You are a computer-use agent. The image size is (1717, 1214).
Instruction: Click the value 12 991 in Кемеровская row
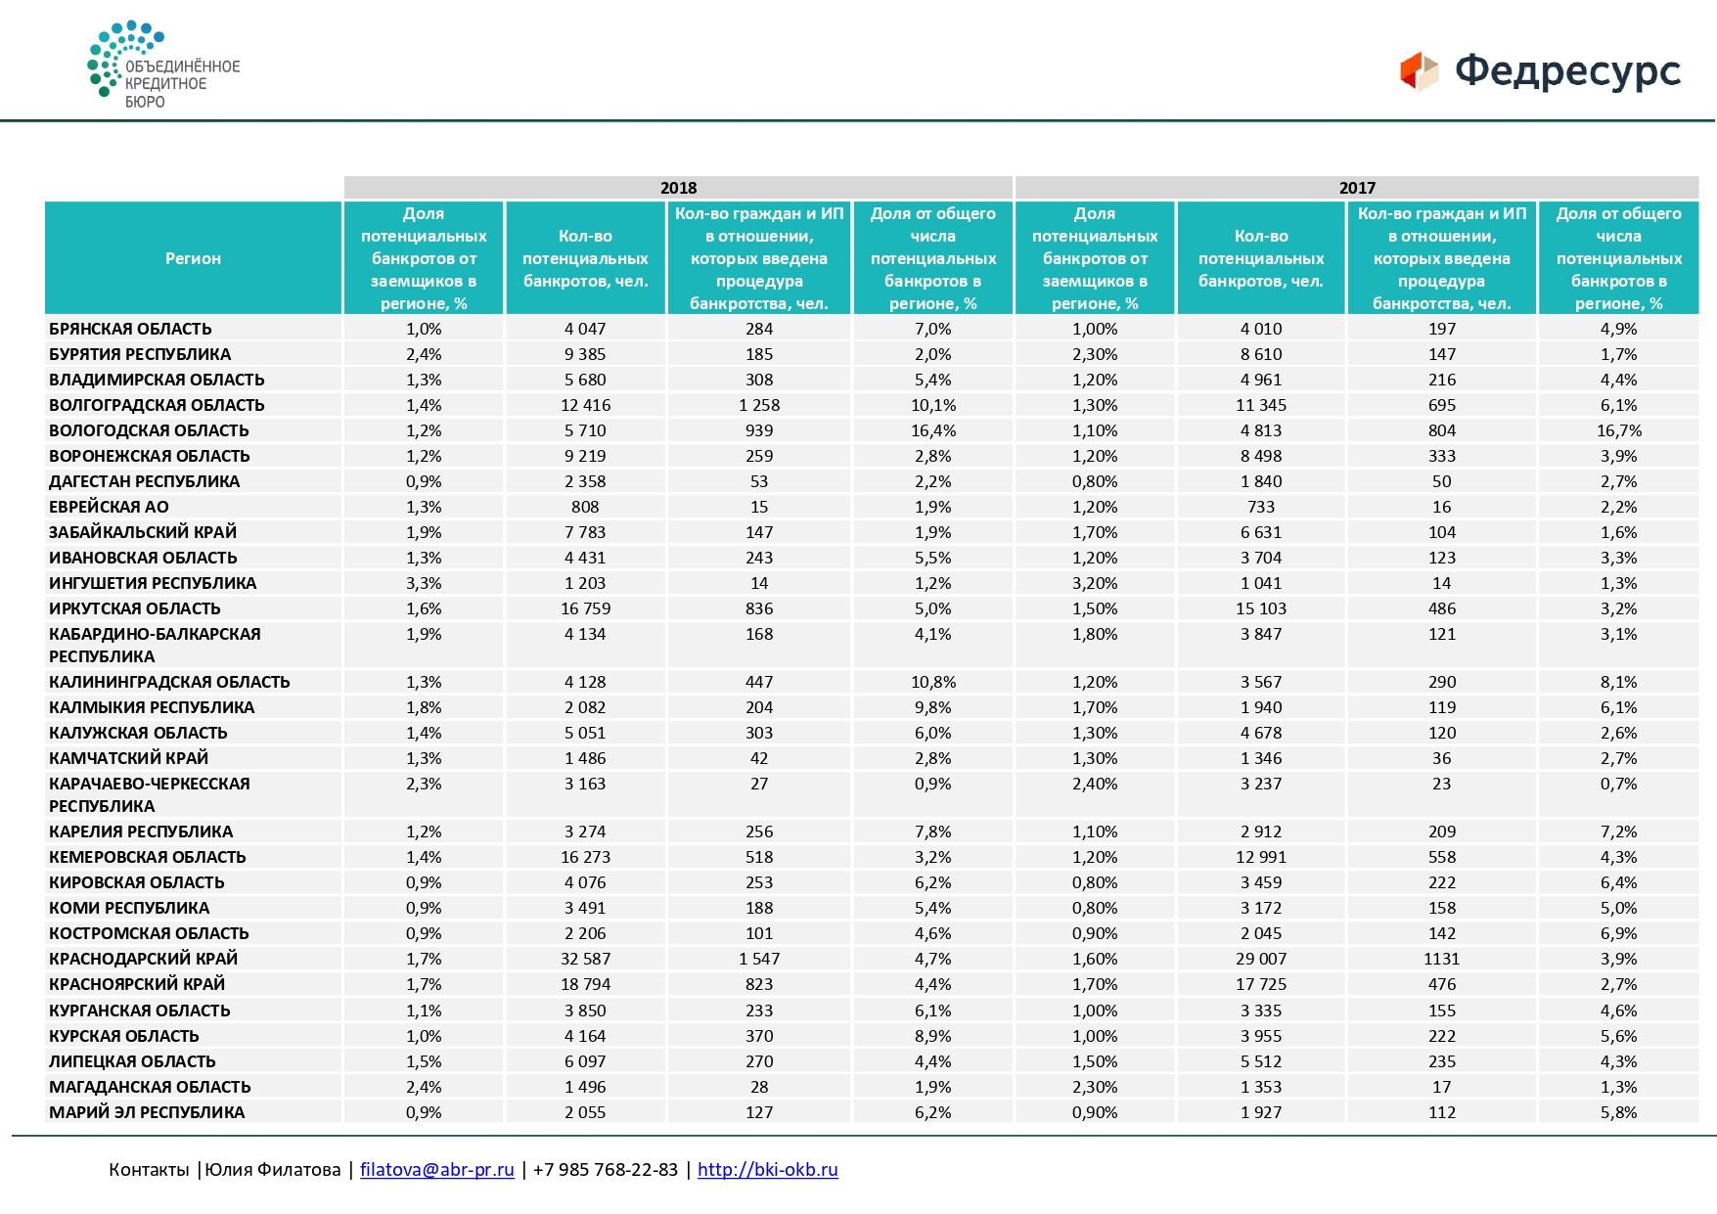pyautogui.click(x=1261, y=857)
